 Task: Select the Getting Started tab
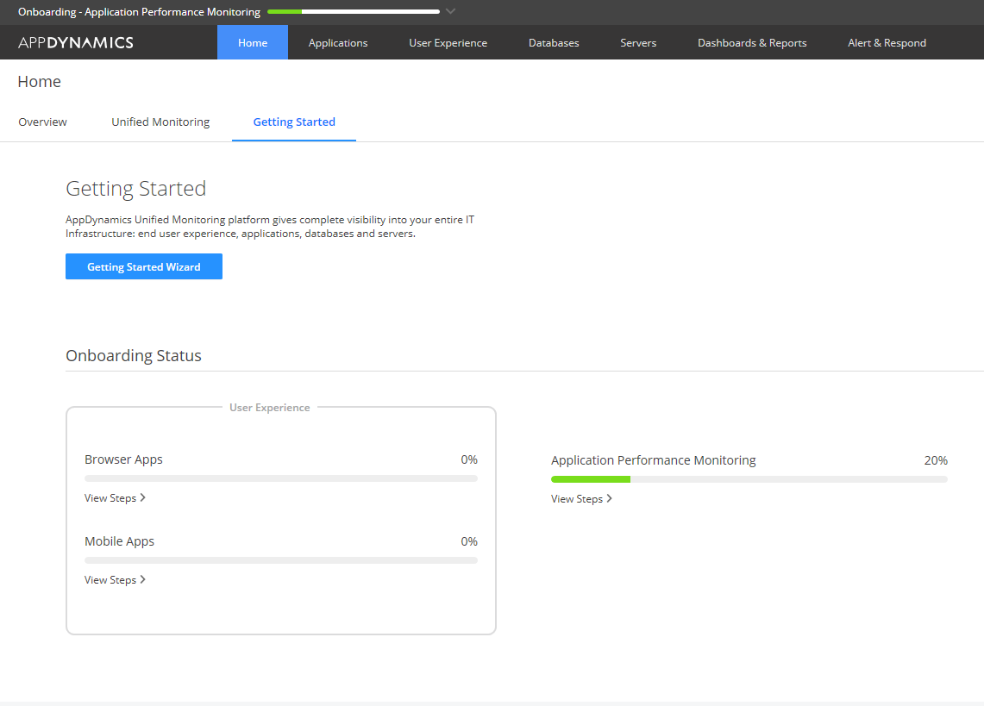(x=294, y=122)
